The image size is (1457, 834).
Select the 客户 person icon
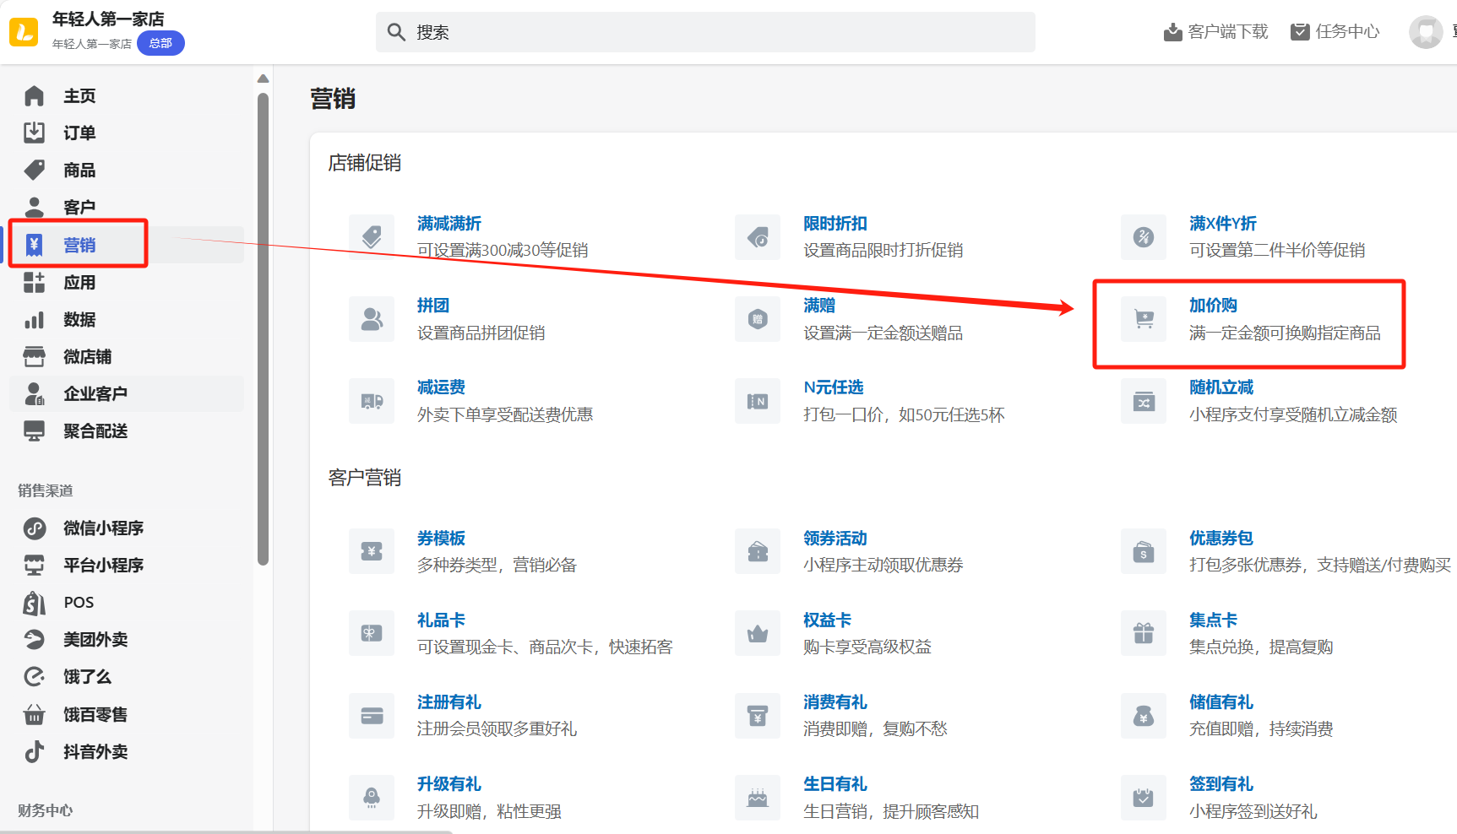point(34,207)
